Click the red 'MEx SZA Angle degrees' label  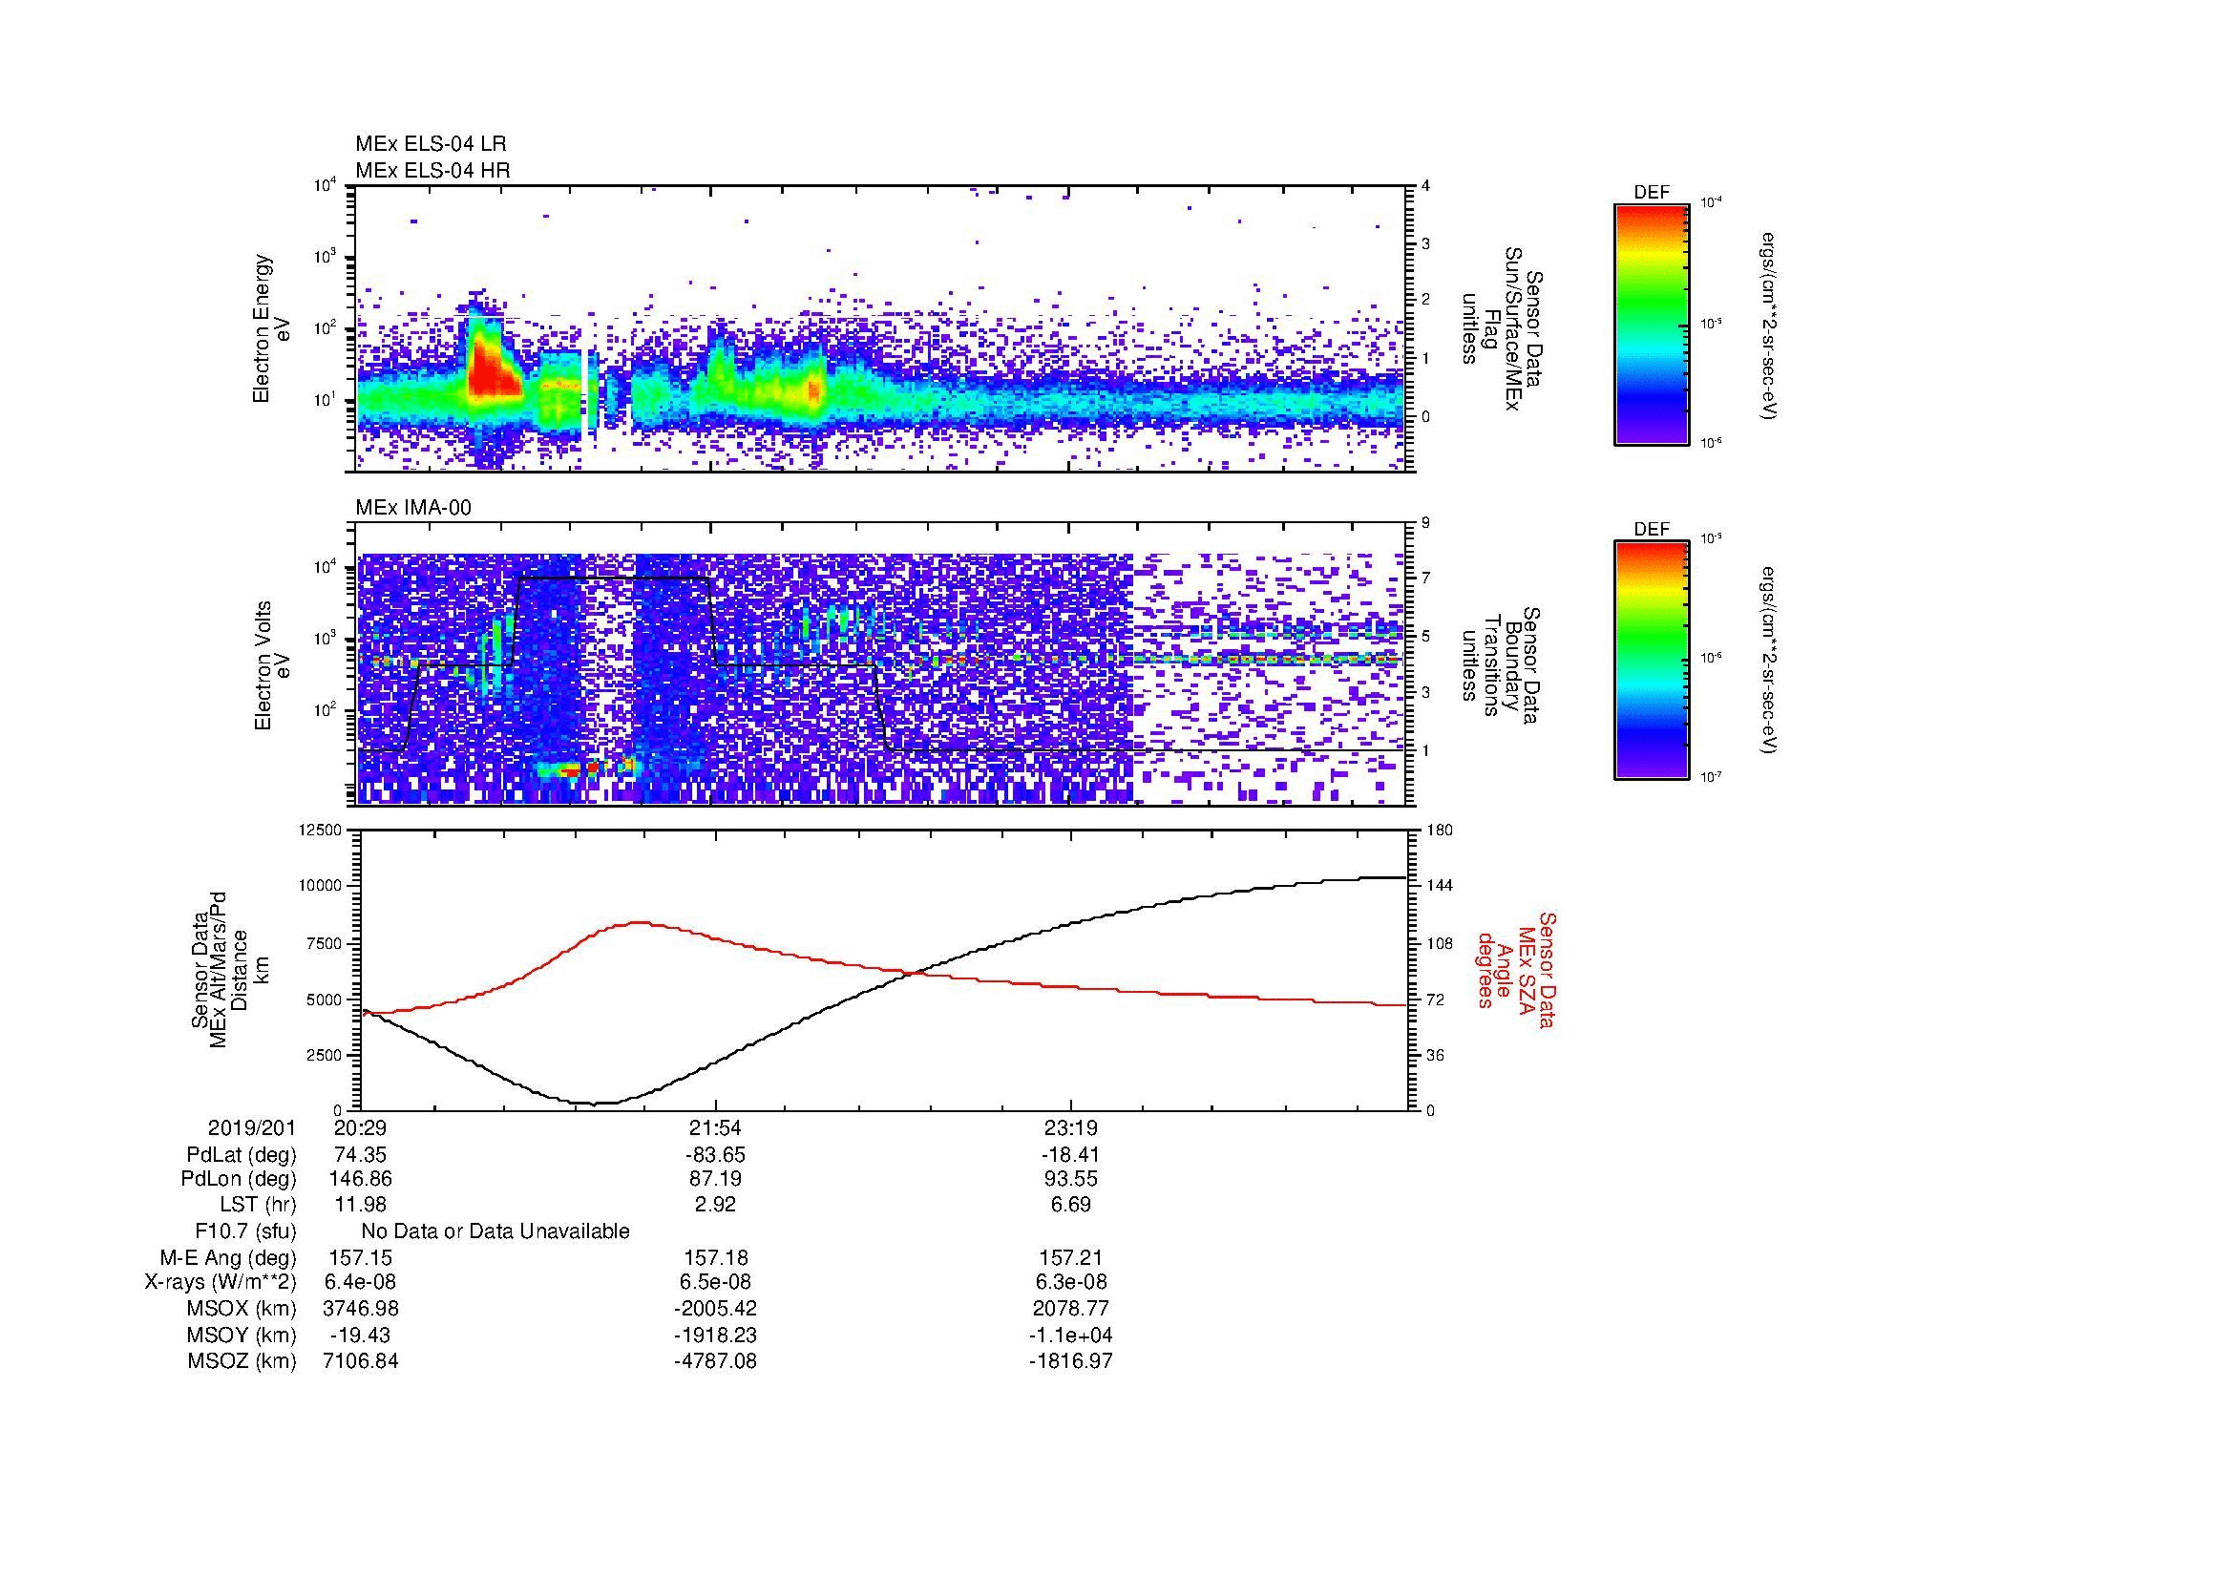tap(1516, 969)
